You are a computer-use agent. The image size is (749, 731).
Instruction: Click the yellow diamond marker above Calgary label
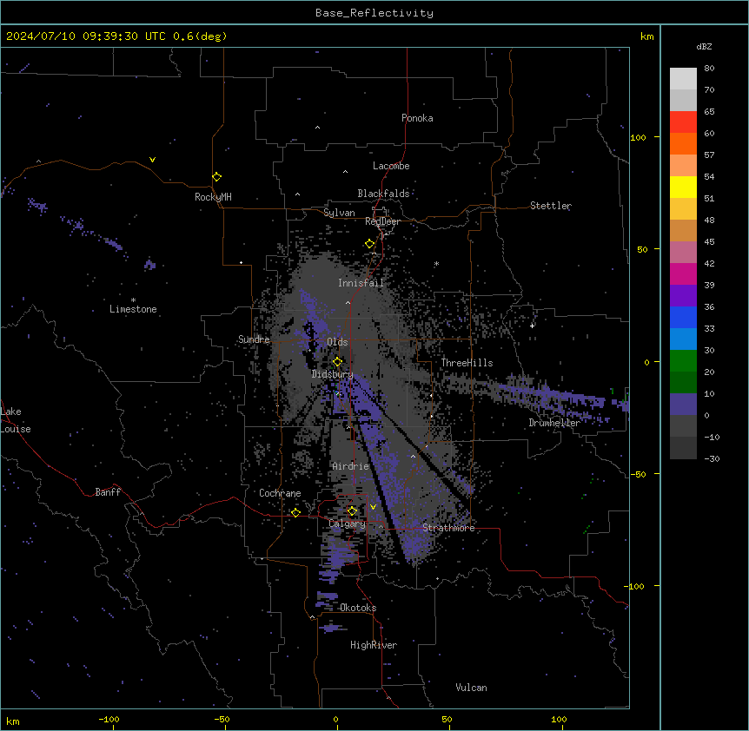pos(352,511)
